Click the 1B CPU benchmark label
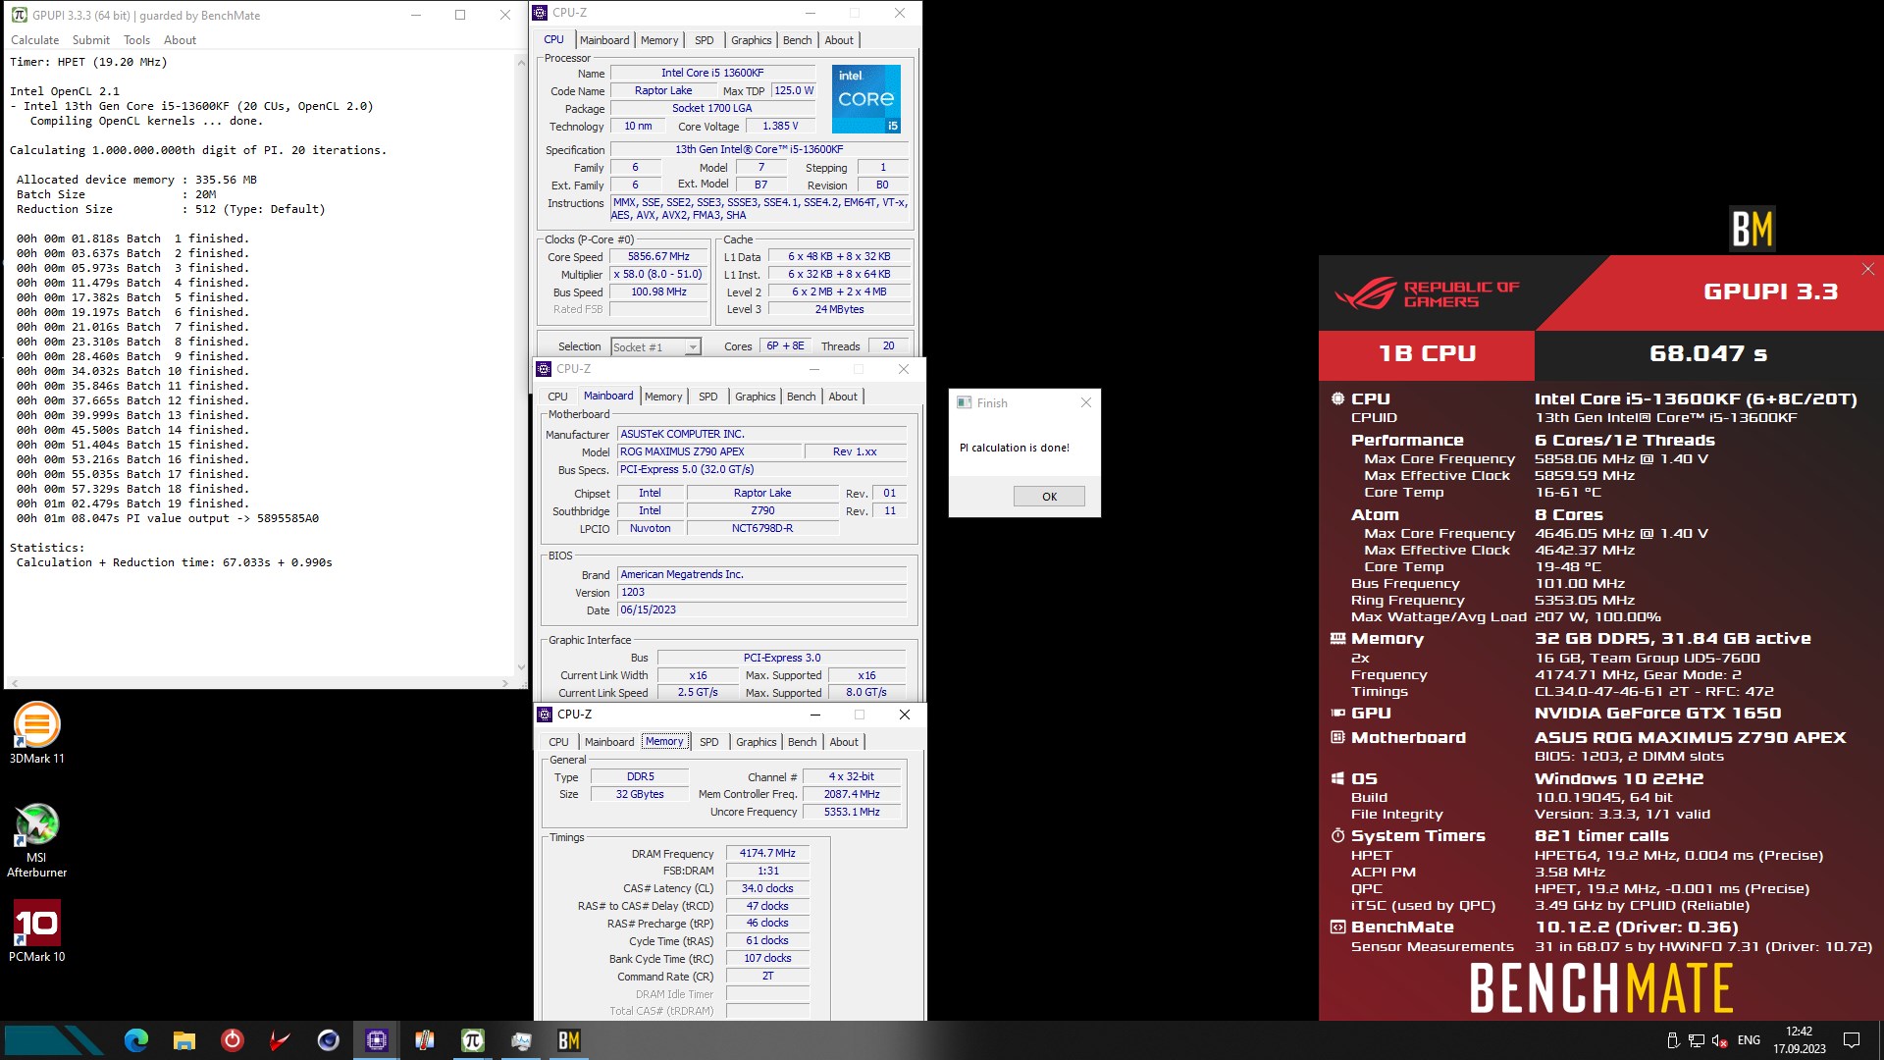 1427,353
